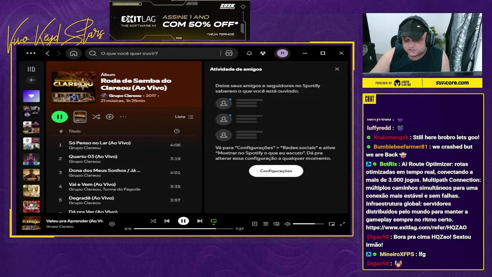
Task: Select track 'Degradê (Ao Vivo)'
Action: coord(124,200)
